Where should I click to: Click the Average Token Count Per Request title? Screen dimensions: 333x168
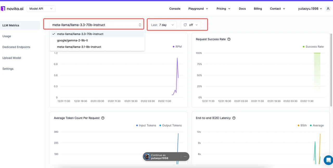(x=77, y=118)
